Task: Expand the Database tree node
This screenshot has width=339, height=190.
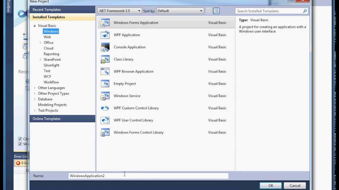Action: 35,99
